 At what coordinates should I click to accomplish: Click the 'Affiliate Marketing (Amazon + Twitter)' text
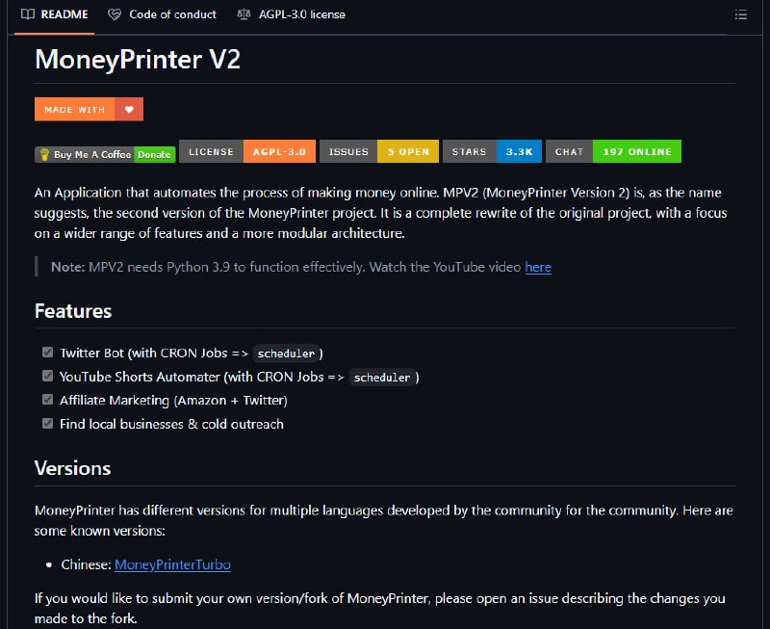pyautogui.click(x=173, y=401)
